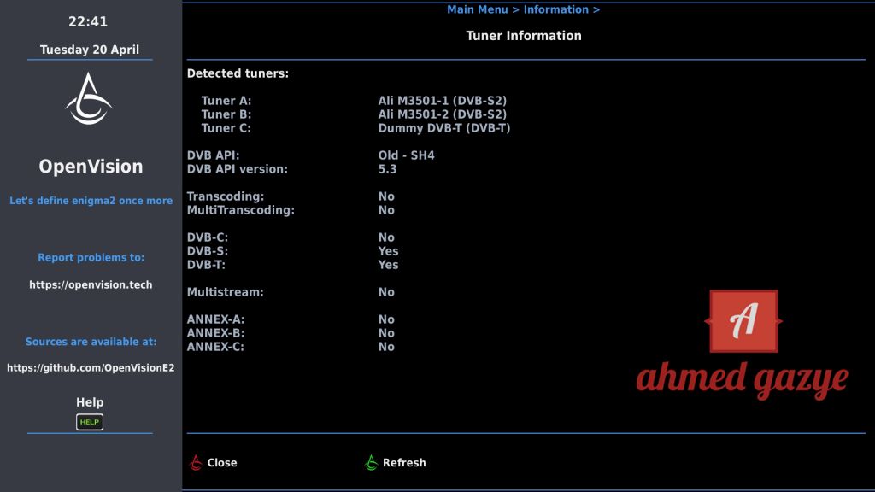Click the Ali M3501-2 (DVB-S2) value
The height and width of the screenshot is (492, 875).
point(443,114)
